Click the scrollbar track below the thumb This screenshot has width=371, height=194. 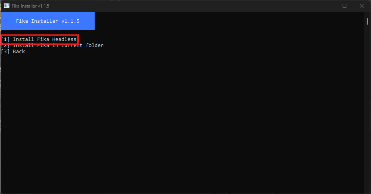tap(367, 114)
